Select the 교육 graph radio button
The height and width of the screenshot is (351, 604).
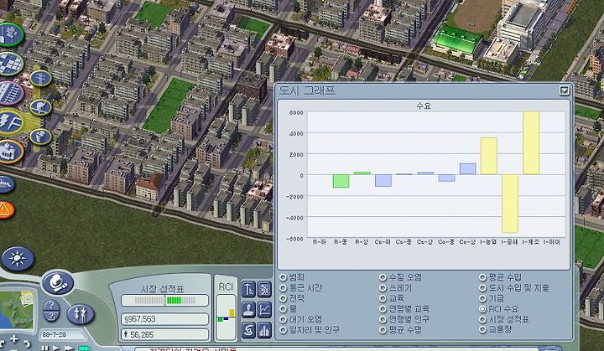[383, 298]
